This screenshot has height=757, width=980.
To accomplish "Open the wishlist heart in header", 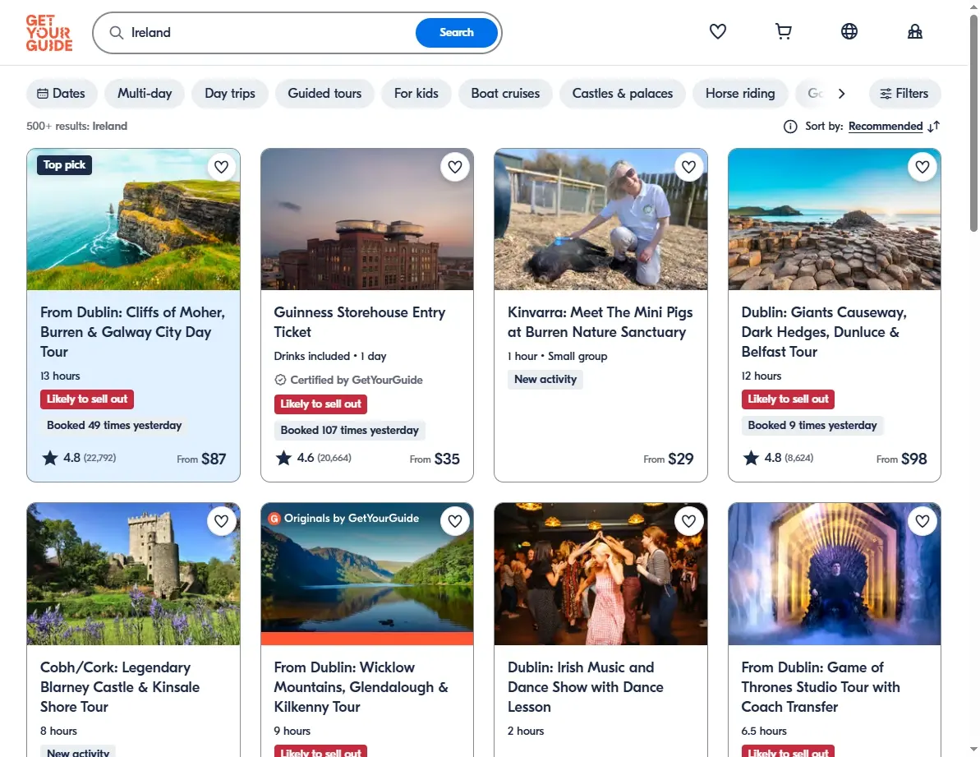I will pos(717,31).
